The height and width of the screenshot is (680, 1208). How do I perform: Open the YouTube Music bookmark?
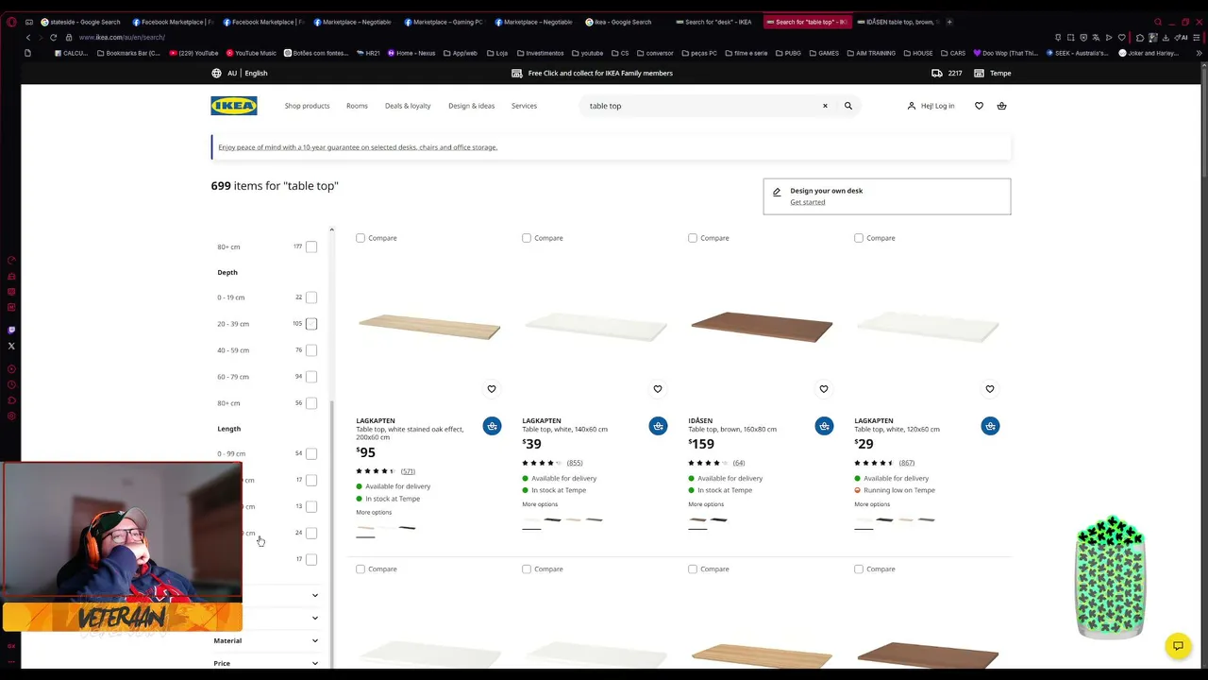point(251,53)
